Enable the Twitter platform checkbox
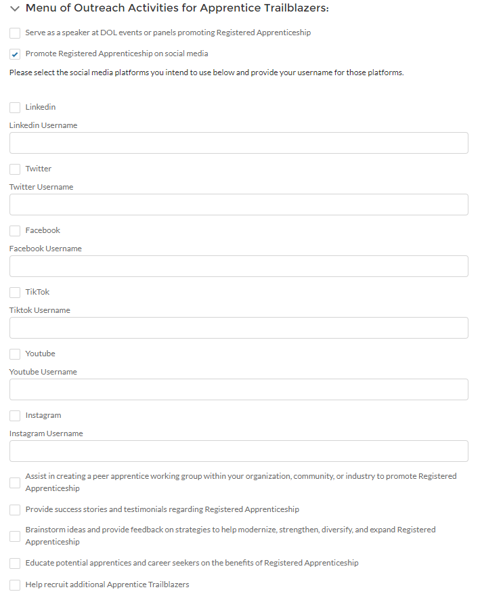The image size is (482, 596). pos(15,169)
